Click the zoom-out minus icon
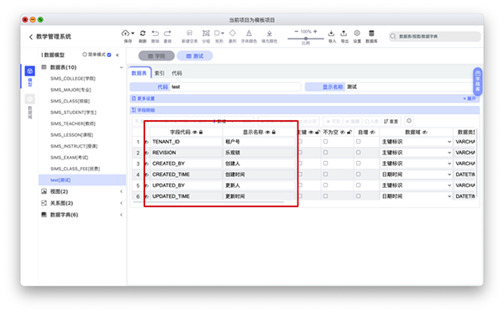Image resolution: width=504 pixels, height=313 pixels. [297, 31]
